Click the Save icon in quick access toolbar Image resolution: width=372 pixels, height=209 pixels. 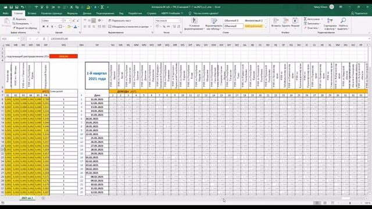[11, 7]
